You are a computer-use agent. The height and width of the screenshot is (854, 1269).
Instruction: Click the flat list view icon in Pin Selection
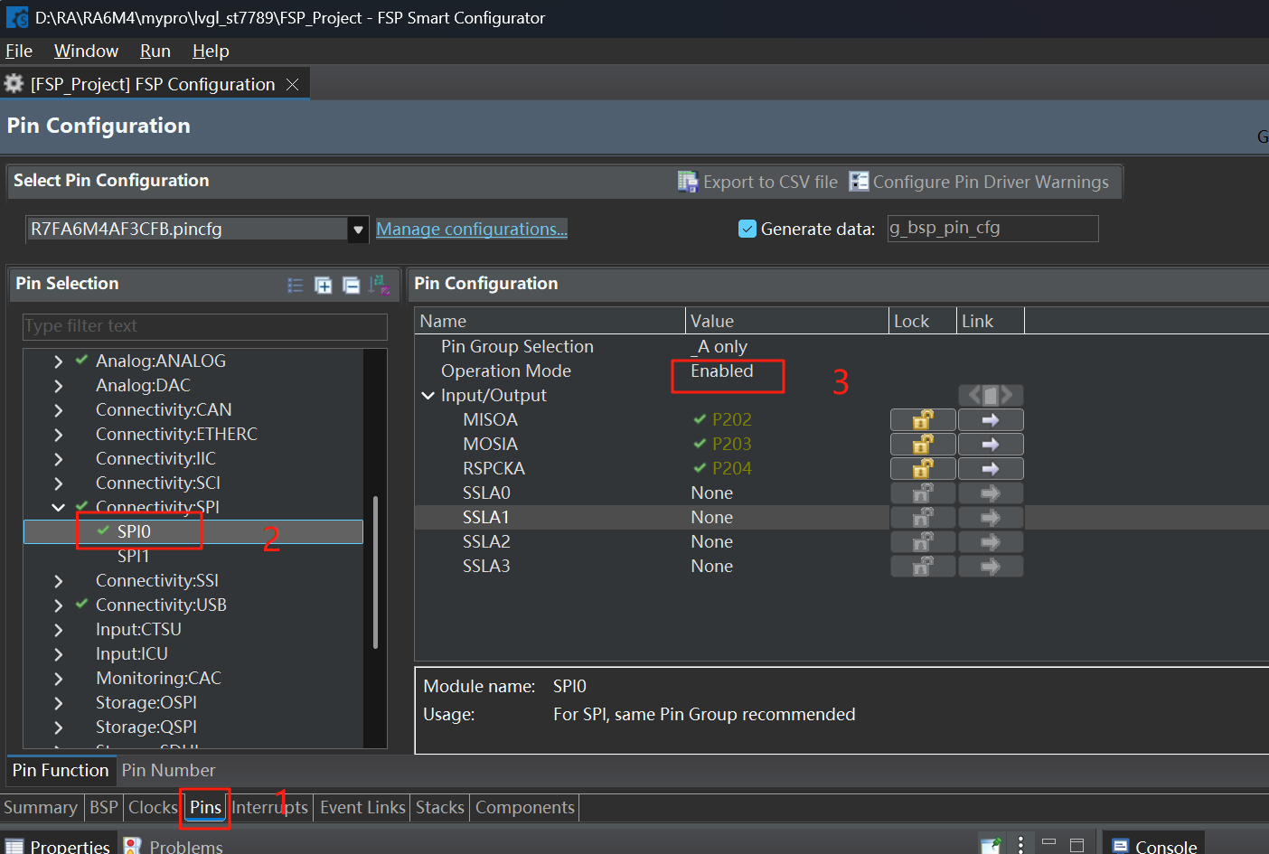click(296, 286)
